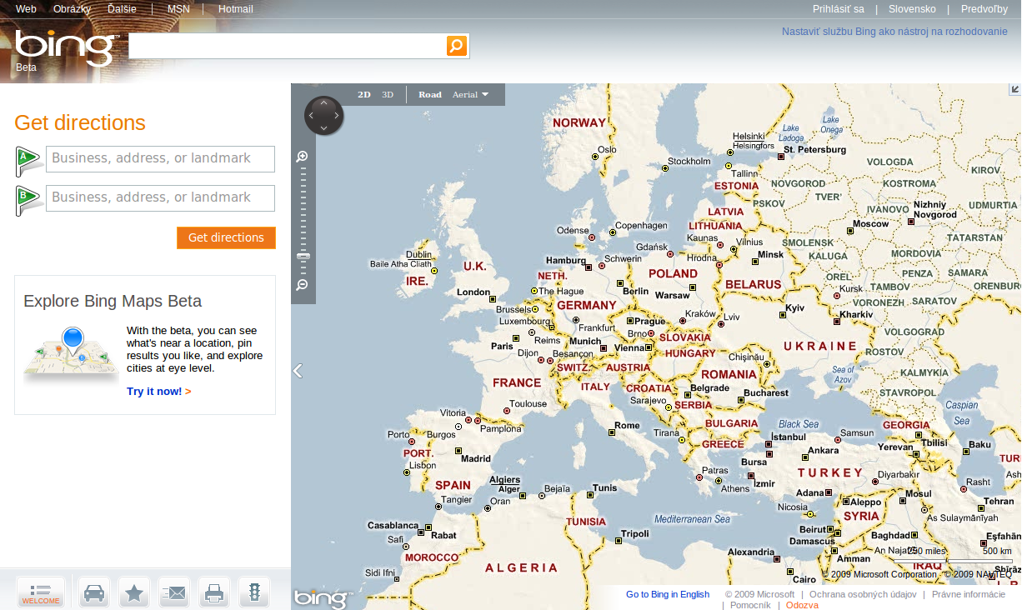
Task: Pan the map left with compass arrow
Action: pyautogui.click(x=312, y=116)
